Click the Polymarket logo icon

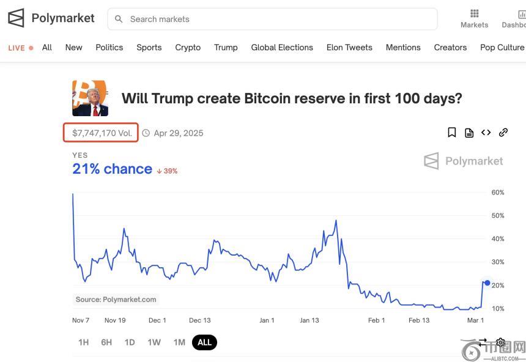16,18
